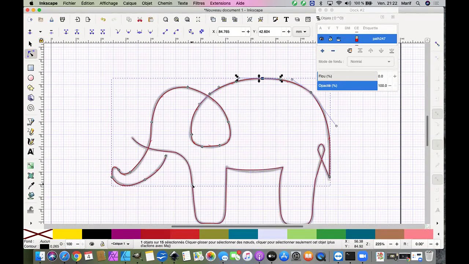469x264 pixels.
Task: Toggle layer lock in status bar
Action: point(102,244)
